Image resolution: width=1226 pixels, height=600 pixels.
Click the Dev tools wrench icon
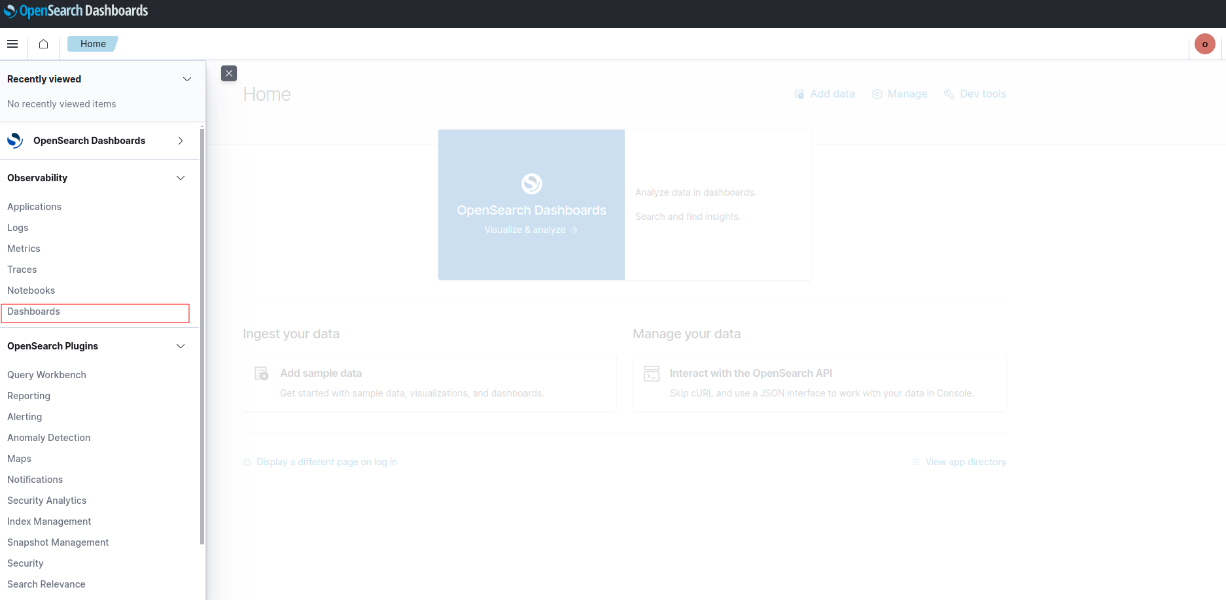click(x=949, y=94)
